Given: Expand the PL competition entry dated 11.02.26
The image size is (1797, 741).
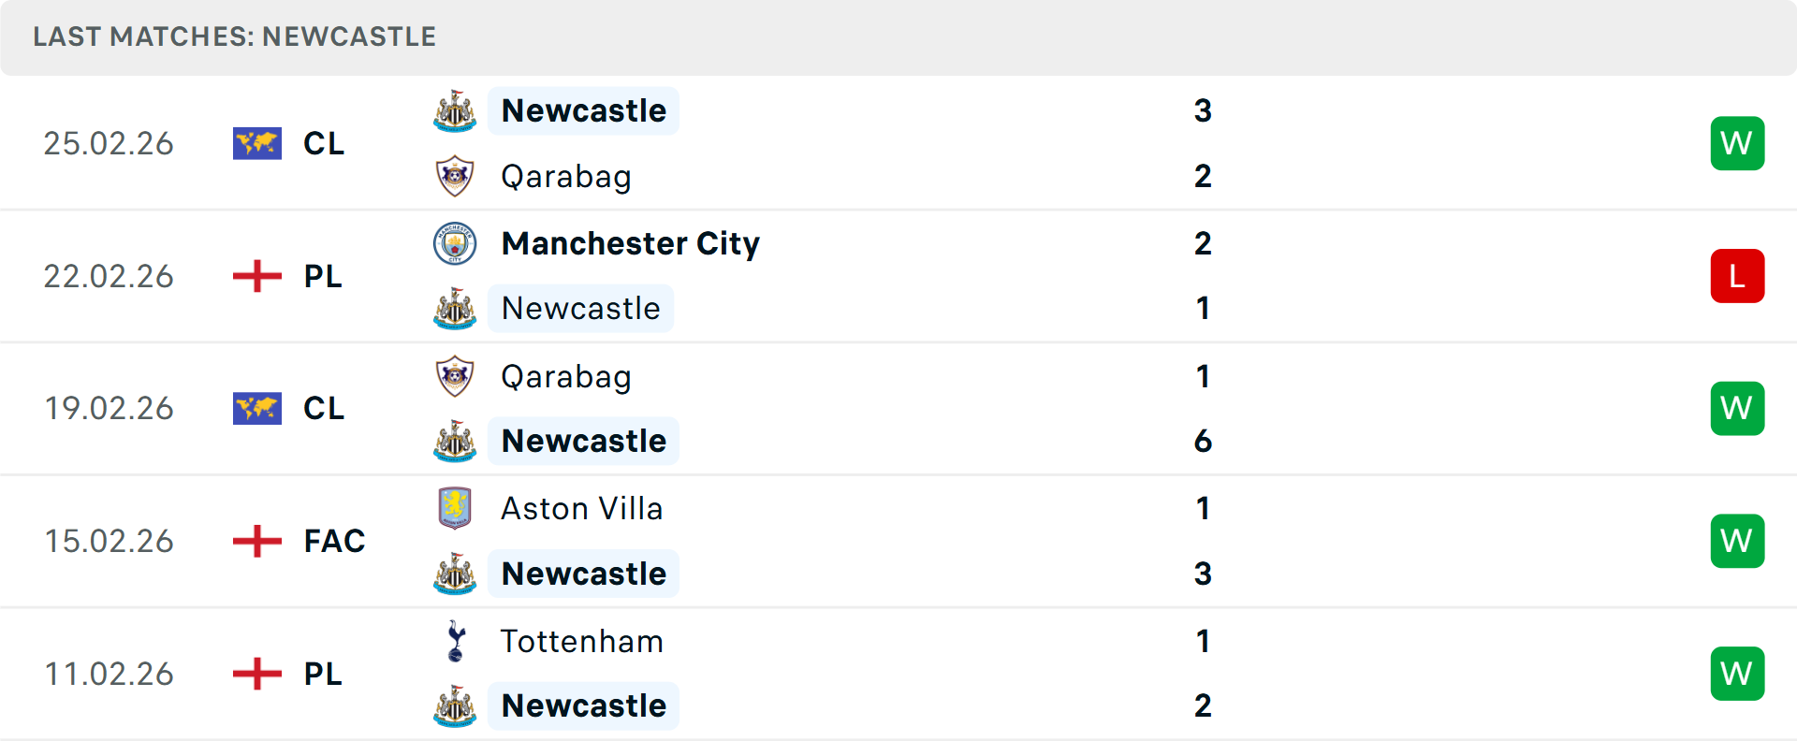Looking at the screenshot, I should (322, 674).
